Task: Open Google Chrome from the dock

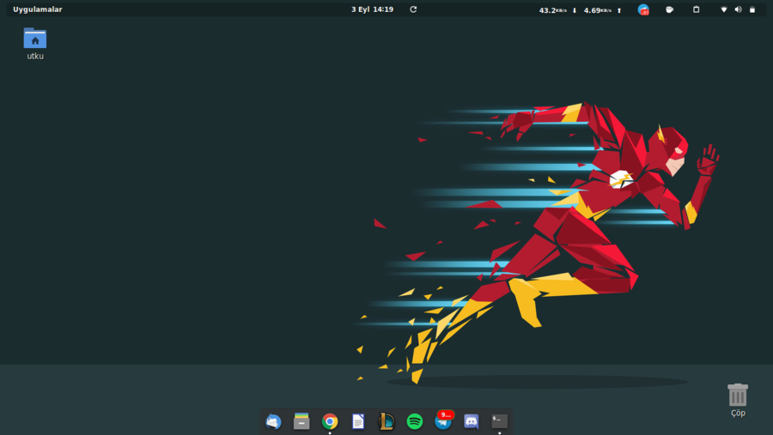Action: click(x=330, y=421)
